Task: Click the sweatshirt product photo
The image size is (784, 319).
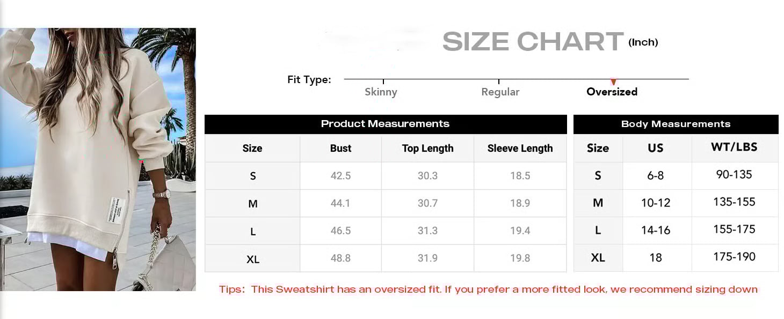Action: [x=98, y=159]
